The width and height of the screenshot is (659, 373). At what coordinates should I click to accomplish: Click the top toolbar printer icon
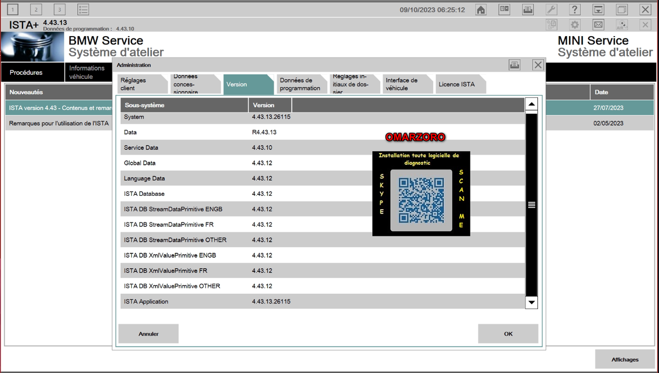(x=528, y=10)
